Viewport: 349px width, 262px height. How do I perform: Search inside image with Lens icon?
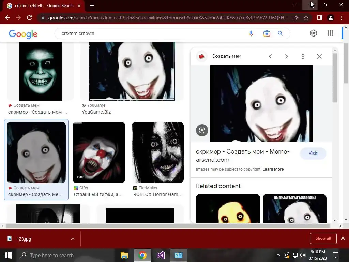click(x=202, y=130)
